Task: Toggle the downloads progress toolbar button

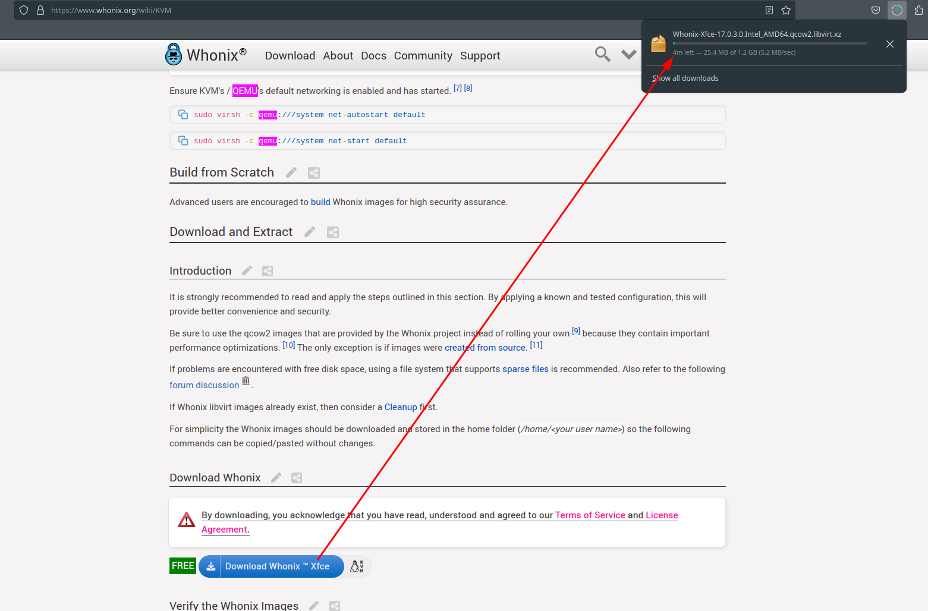Action: coord(896,10)
